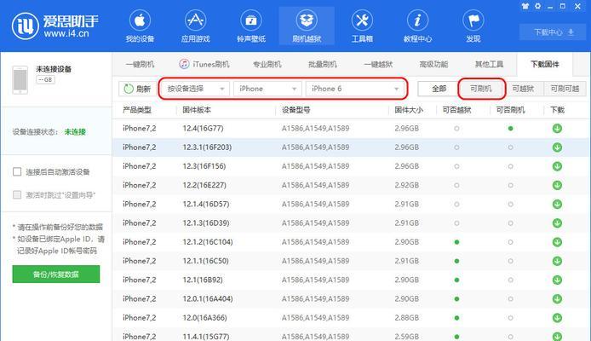Viewport: 591px width, 341px height.
Task: Download firmware 12.1.3(16D39)
Action: click(557, 223)
